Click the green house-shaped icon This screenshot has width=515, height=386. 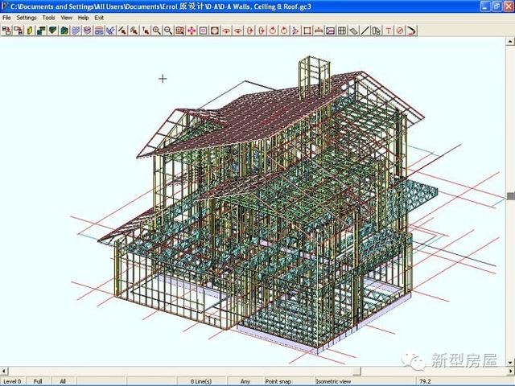(64, 31)
